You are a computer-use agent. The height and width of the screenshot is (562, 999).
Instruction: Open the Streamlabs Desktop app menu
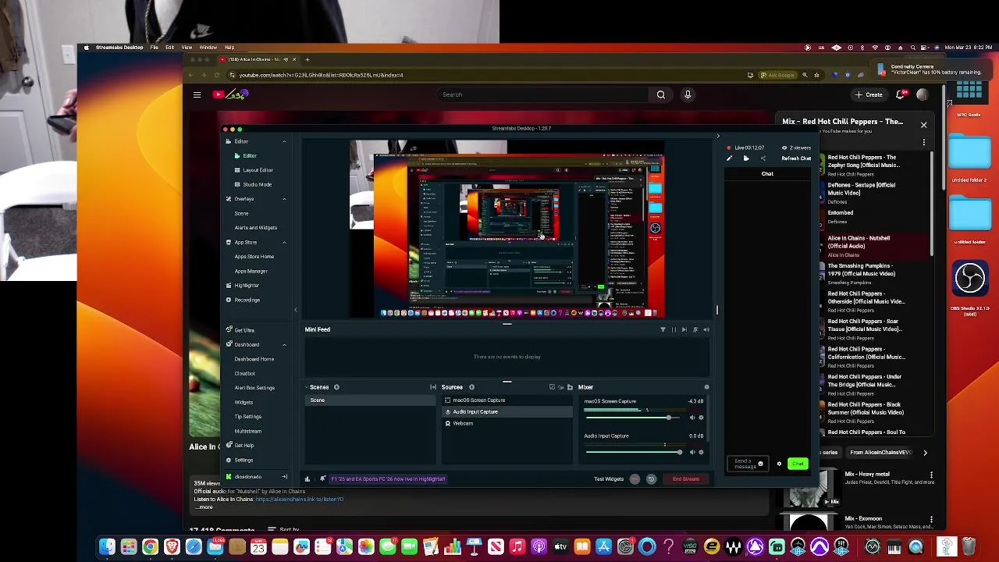(119, 48)
